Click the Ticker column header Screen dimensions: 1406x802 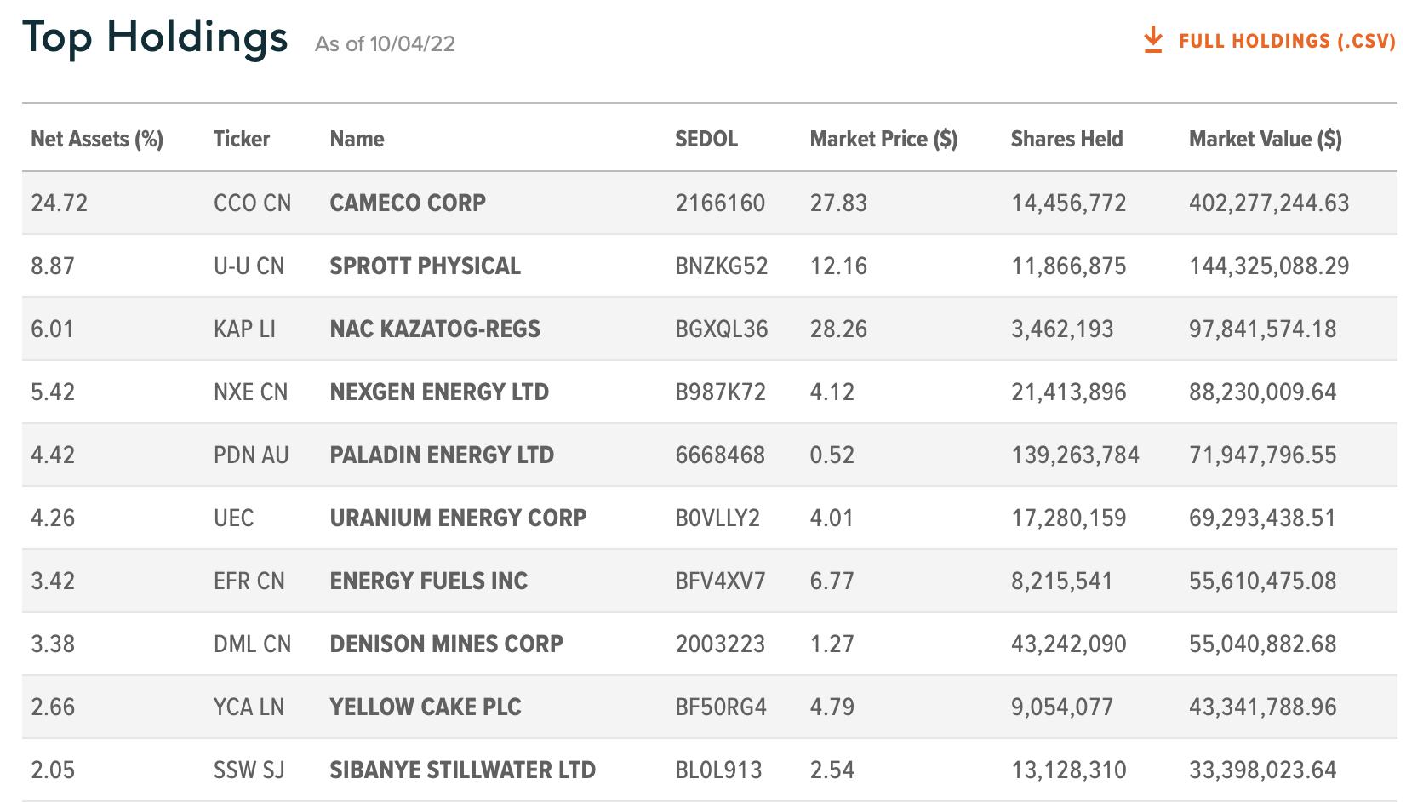tap(242, 139)
